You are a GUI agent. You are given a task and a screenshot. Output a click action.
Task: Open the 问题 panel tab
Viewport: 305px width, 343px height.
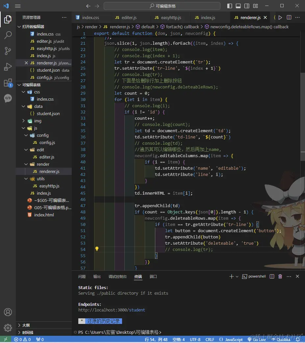(82, 277)
